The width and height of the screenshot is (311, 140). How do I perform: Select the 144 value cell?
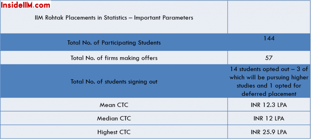click(269, 42)
